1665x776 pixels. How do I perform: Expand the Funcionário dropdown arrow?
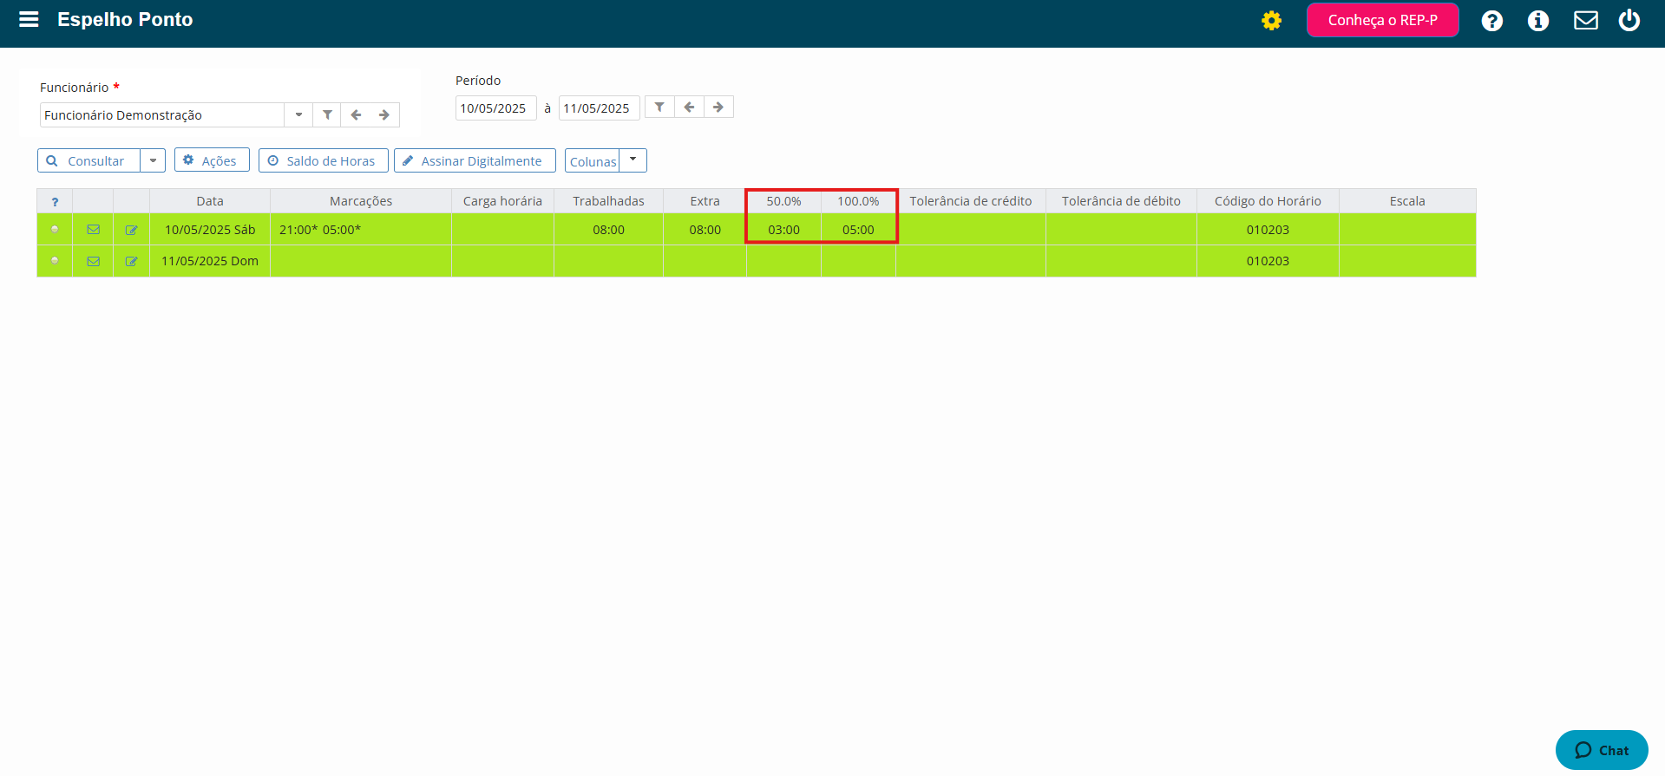[x=298, y=114]
